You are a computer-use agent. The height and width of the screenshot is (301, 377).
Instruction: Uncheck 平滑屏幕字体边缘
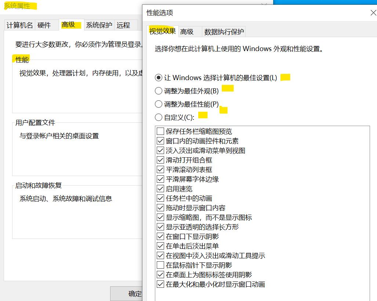click(160, 179)
